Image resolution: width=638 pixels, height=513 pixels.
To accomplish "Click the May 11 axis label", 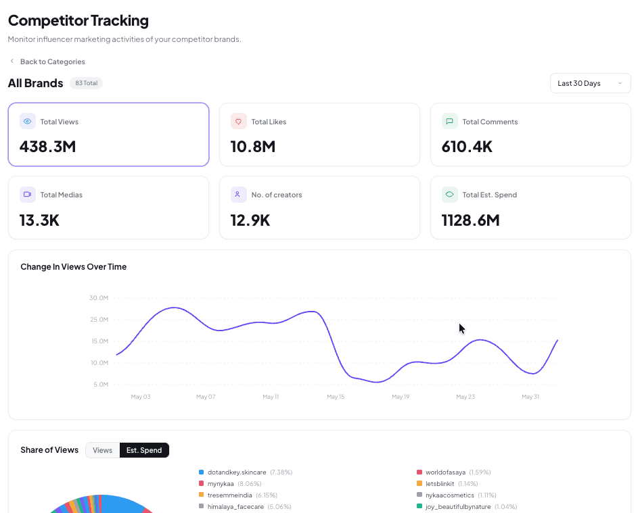I will pos(271,397).
